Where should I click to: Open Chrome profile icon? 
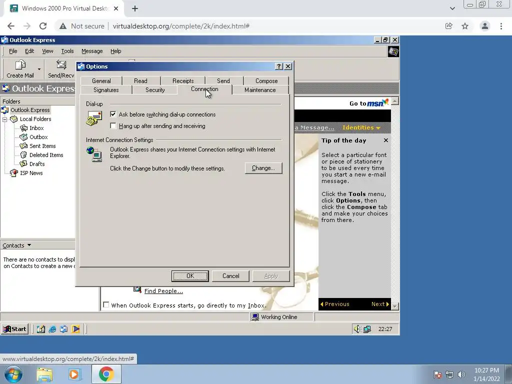(x=485, y=26)
